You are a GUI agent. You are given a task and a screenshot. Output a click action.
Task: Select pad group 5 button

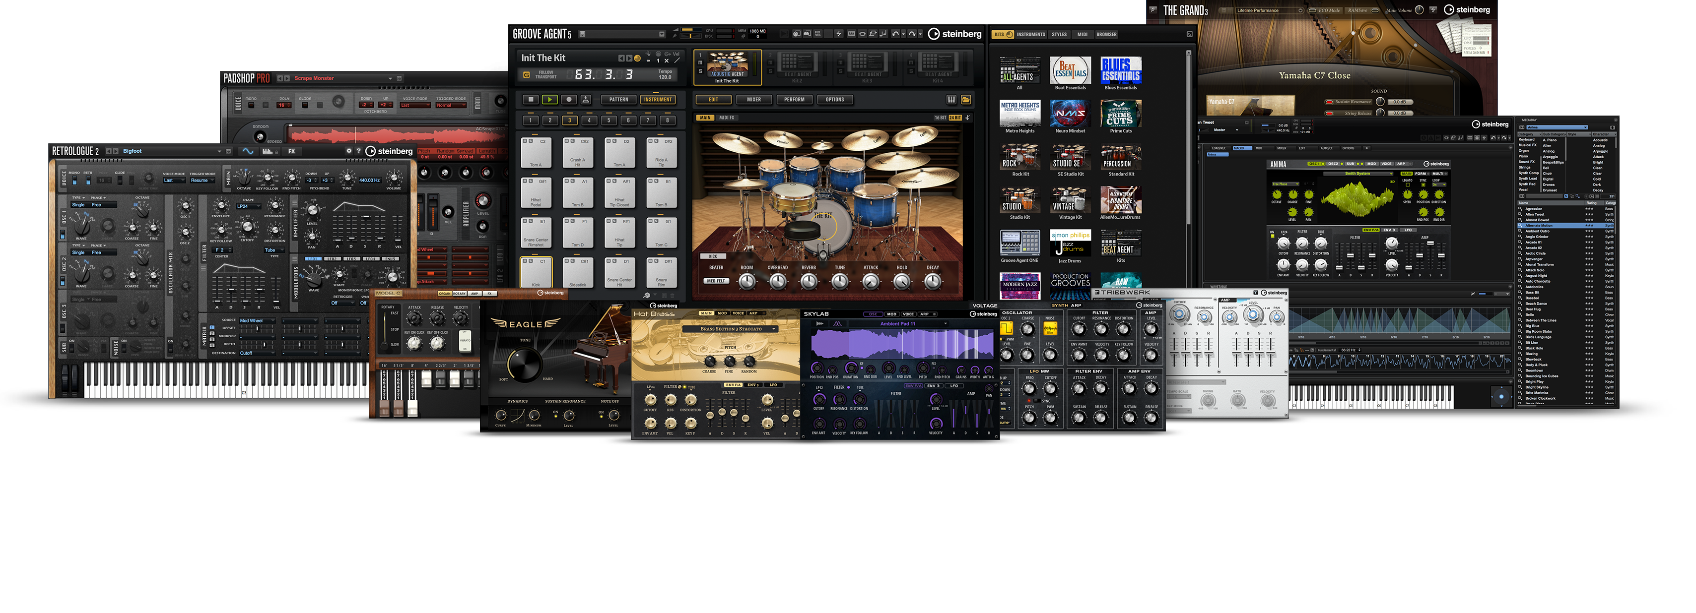pyautogui.click(x=609, y=120)
